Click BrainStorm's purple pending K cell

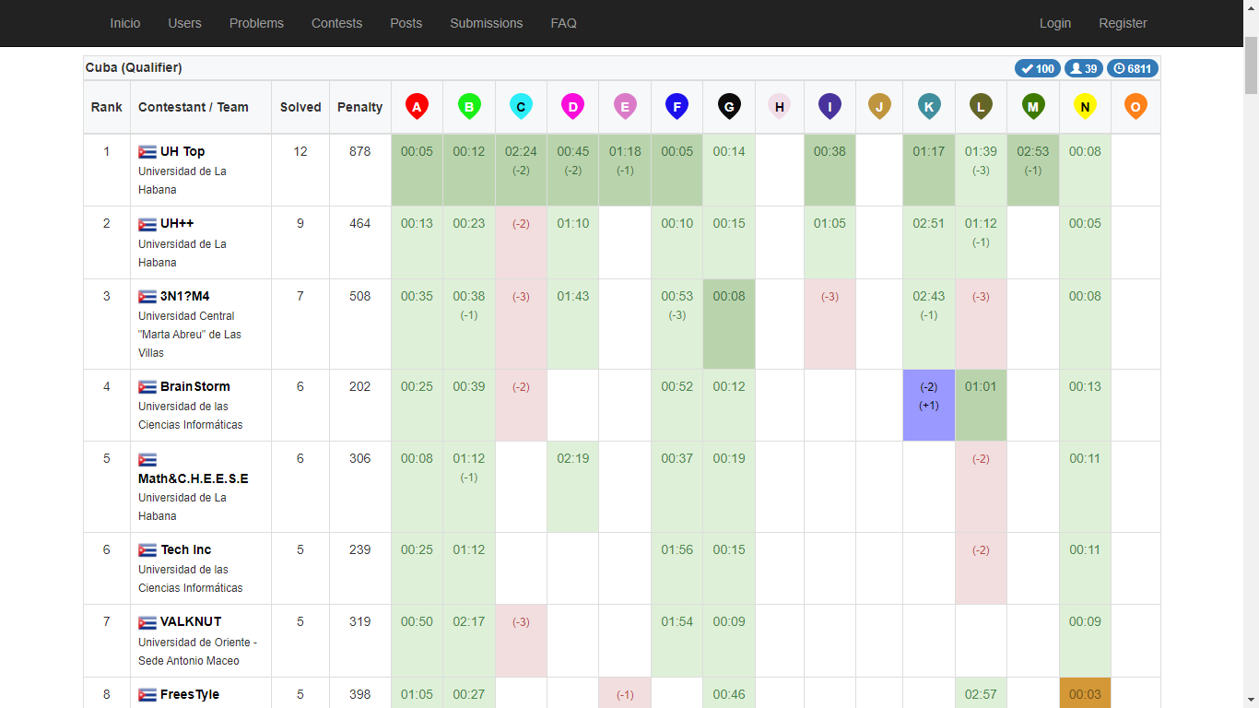pos(929,406)
